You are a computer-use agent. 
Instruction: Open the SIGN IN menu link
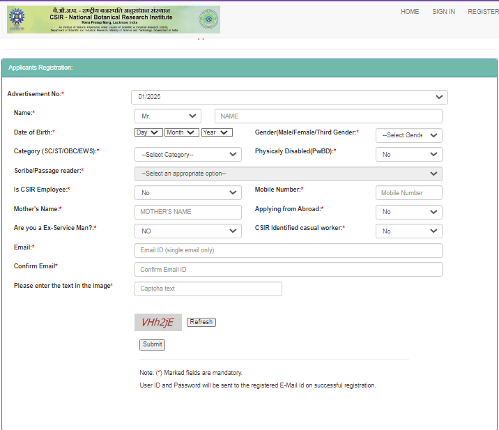coord(443,12)
